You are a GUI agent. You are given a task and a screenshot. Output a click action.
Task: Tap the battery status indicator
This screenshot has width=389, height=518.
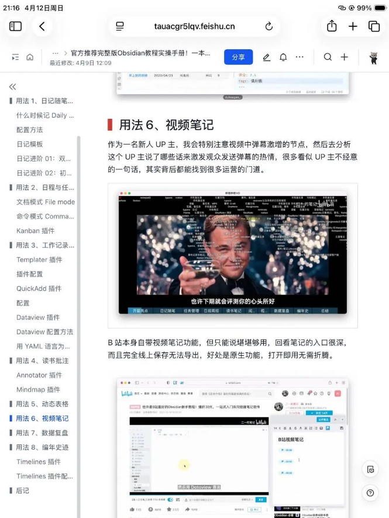[380, 8]
